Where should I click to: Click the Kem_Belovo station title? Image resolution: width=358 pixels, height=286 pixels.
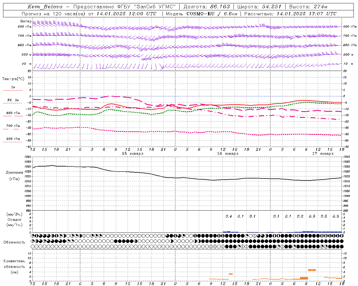(x=45, y=7)
